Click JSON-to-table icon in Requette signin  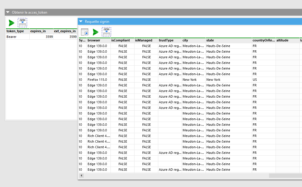[x=106, y=32]
